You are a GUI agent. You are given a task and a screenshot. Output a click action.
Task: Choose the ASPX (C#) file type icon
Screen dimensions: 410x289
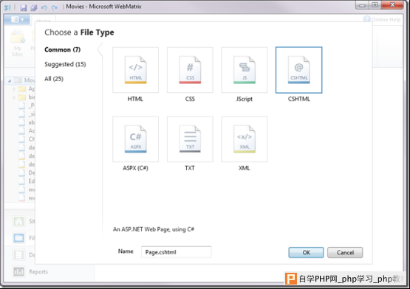click(135, 139)
